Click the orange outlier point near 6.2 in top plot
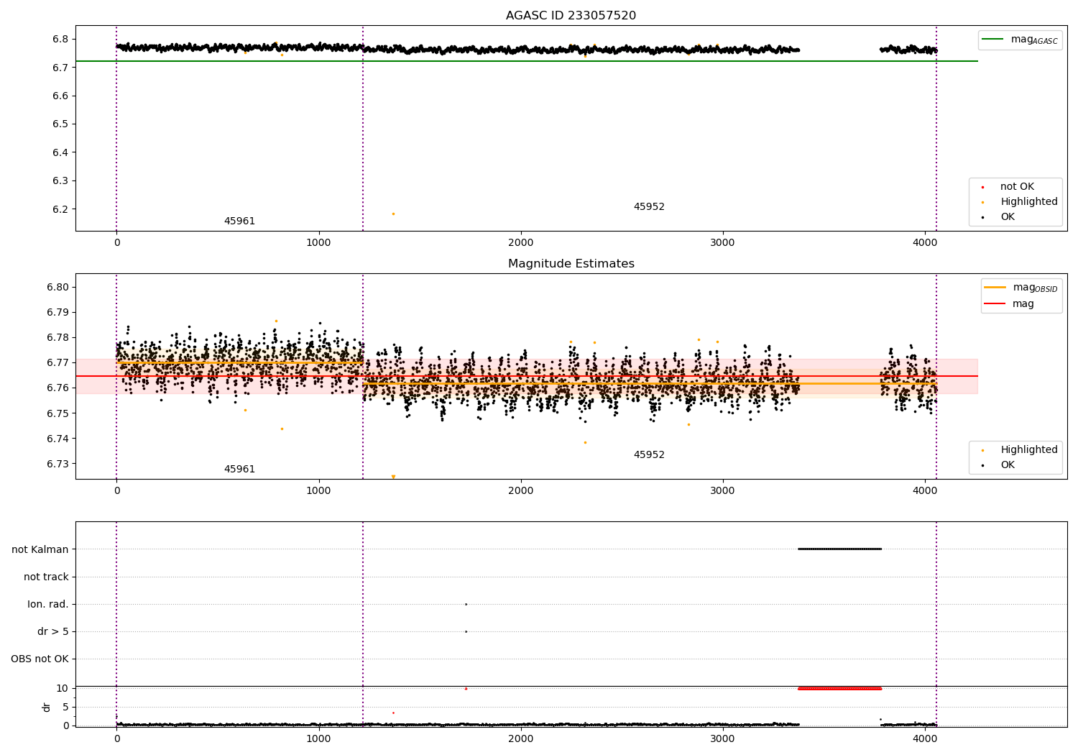This screenshot has width=1078, height=755. pyautogui.click(x=393, y=214)
